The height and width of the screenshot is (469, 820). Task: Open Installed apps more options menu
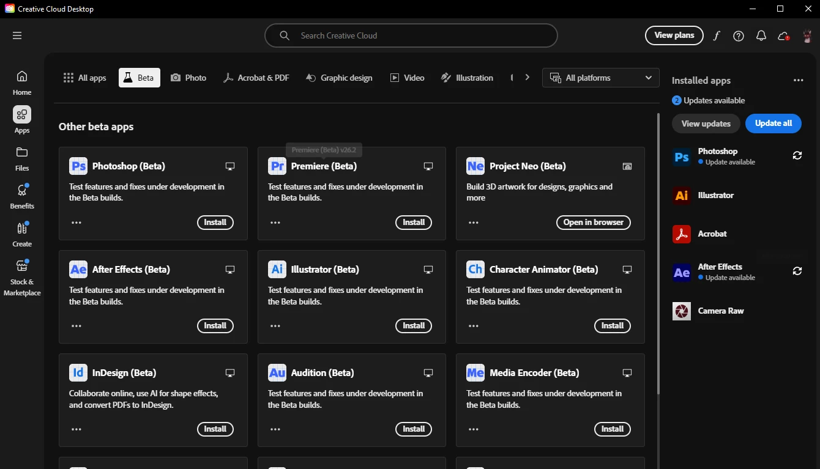798,81
